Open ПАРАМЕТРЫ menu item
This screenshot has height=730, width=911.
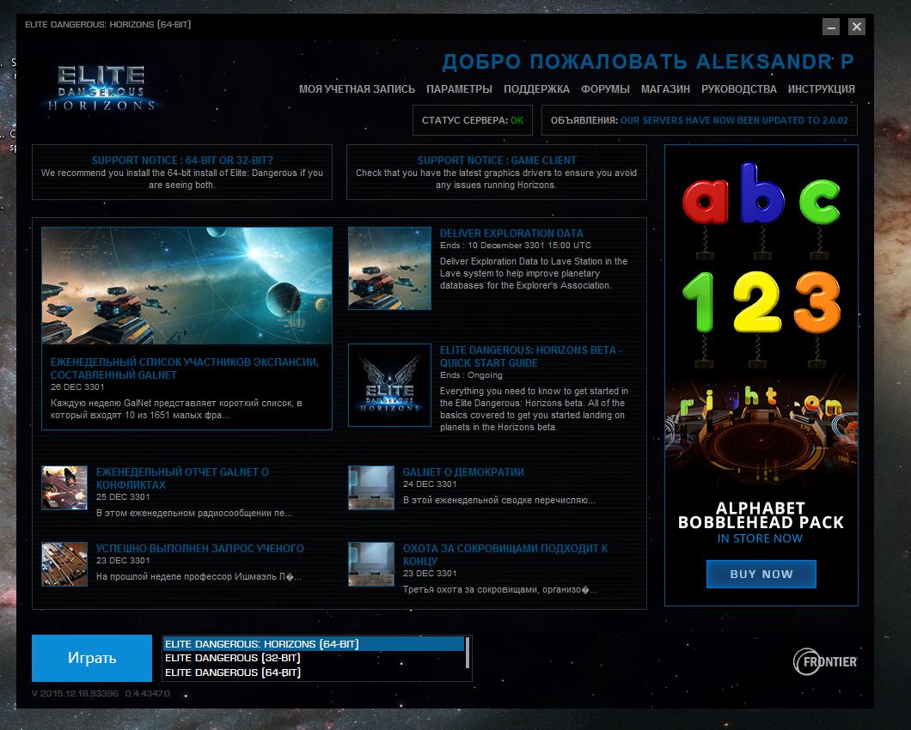[x=459, y=88]
